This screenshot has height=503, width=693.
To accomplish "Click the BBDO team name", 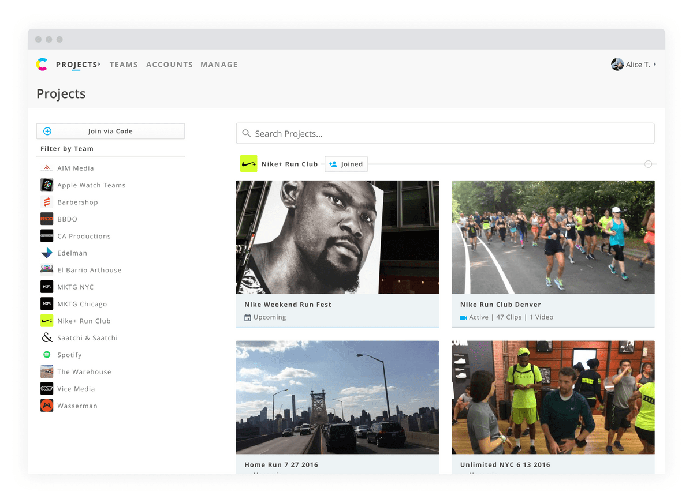I will pos(67,219).
